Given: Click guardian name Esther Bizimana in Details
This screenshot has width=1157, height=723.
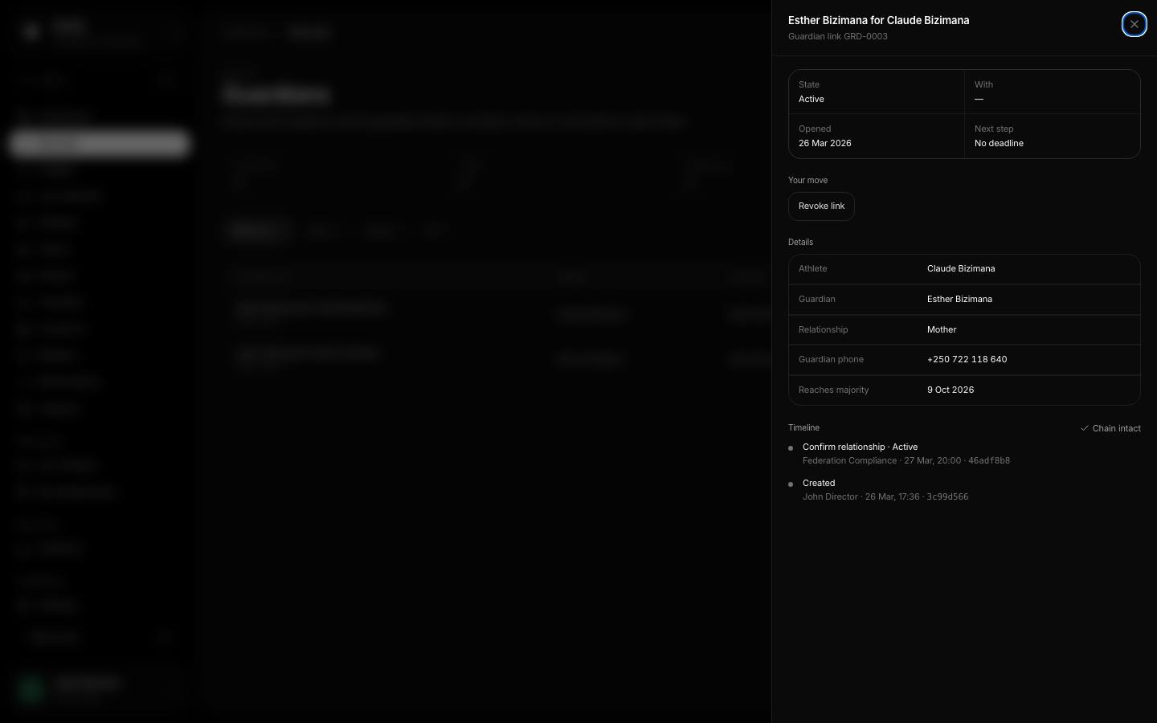Looking at the screenshot, I should coord(959,299).
